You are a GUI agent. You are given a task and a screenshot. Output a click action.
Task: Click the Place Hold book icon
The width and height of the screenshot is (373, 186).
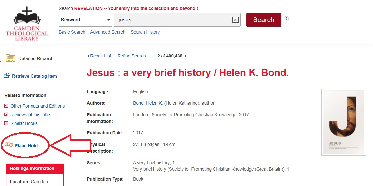tap(9, 145)
